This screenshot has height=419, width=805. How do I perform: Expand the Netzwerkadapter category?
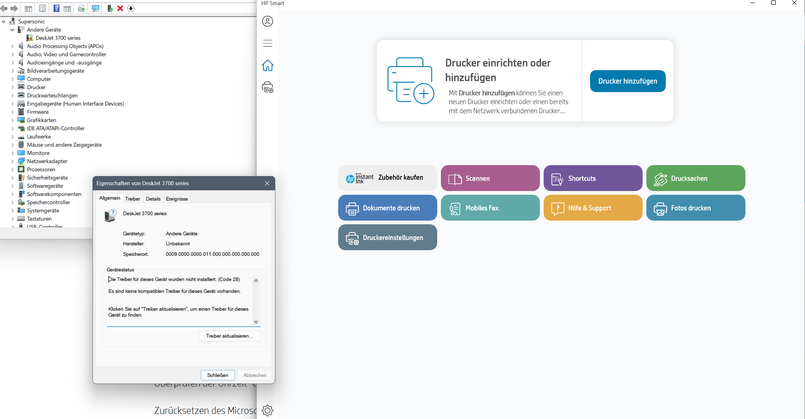pyautogui.click(x=12, y=161)
